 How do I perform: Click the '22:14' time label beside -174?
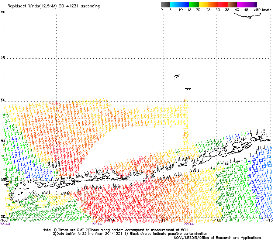pos(97,224)
